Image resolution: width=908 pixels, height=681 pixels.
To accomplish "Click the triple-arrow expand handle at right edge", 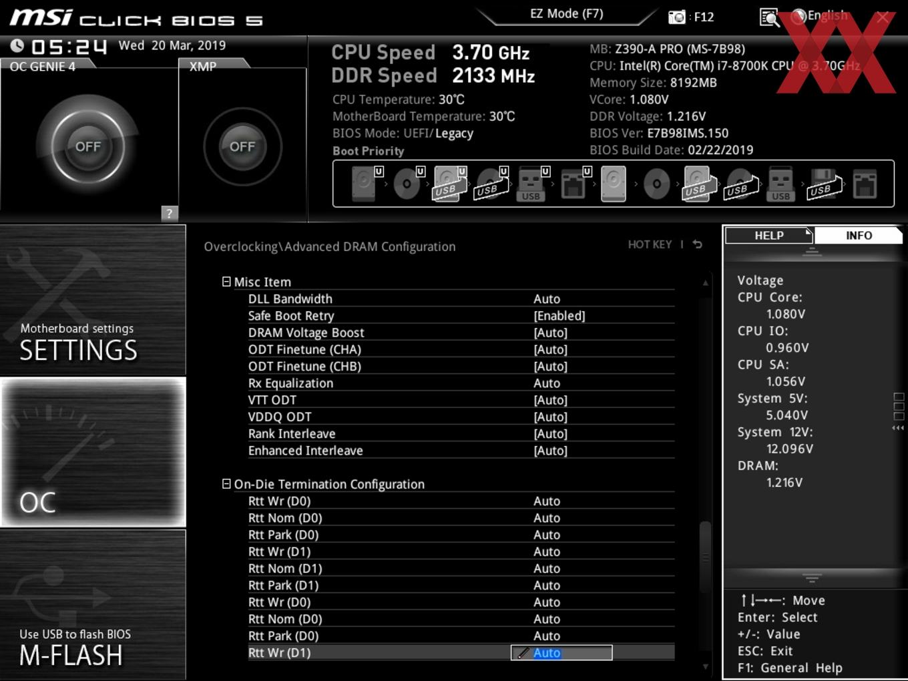I will [898, 427].
